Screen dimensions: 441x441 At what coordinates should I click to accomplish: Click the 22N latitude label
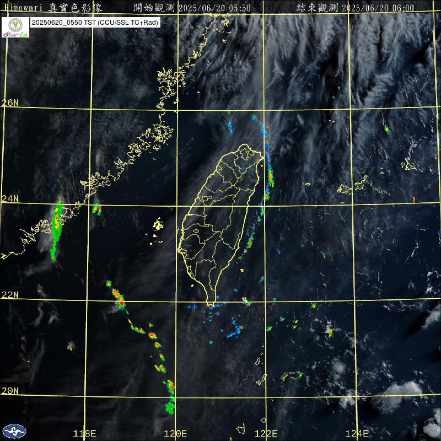[10, 295]
